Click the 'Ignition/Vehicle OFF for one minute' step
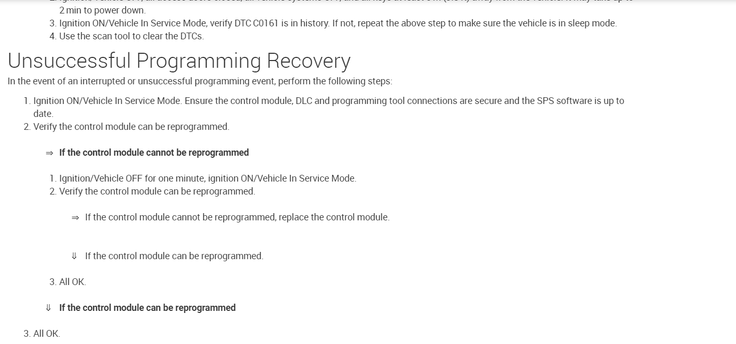 tap(207, 178)
